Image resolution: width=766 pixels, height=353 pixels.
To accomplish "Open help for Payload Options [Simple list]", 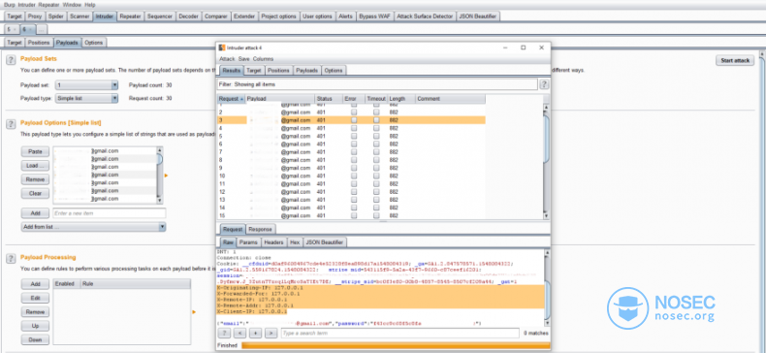I will pyautogui.click(x=10, y=124).
